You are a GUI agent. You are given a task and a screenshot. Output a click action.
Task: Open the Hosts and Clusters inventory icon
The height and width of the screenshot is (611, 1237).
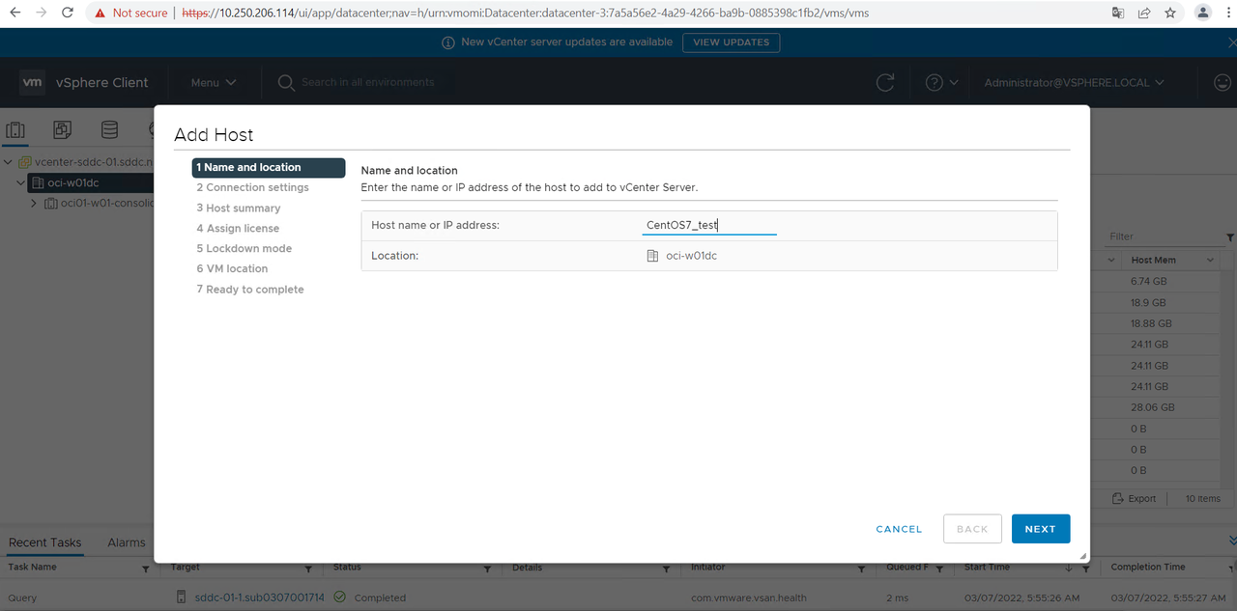(15, 130)
